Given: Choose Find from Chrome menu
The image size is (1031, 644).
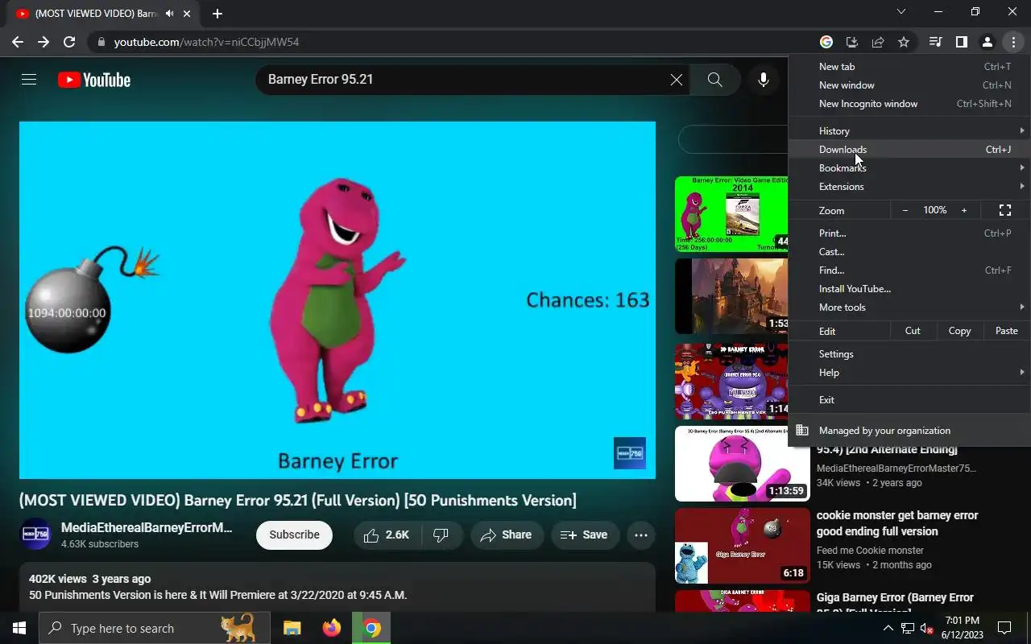Looking at the screenshot, I should [x=909, y=270].
